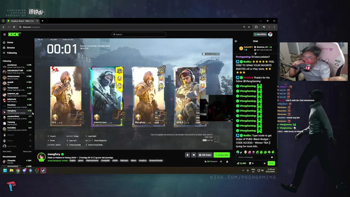Screen dimensions: 350x197
Task: Reload the Chrome page
Action: (14, 27)
